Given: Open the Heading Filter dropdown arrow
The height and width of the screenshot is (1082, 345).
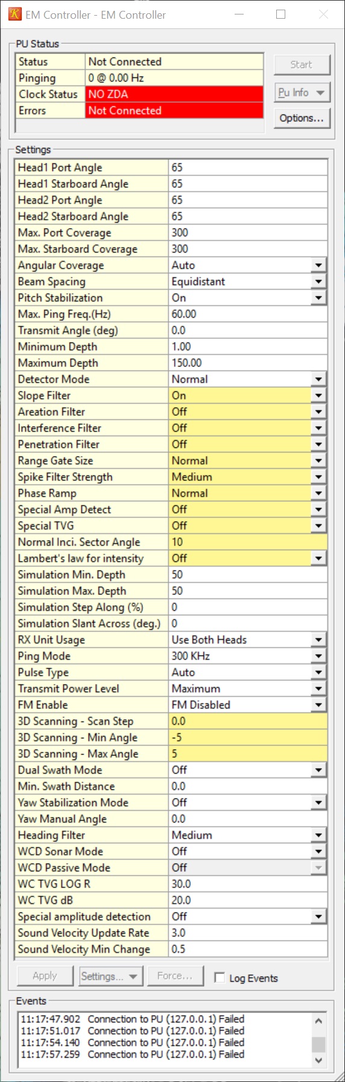Looking at the screenshot, I should (318, 835).
